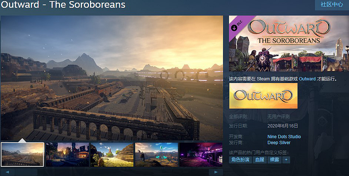Screen dimensions: 349x176
Task: Click the left arrow of screenshot carousel
Action: pyautogui.click(x=7, y=172)
